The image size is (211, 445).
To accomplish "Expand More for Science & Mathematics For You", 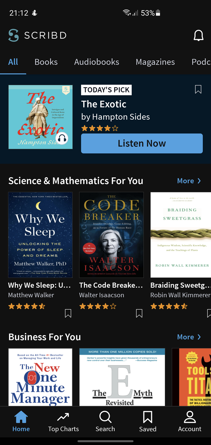I will click(x=189, y=181).
